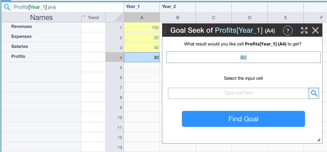The image size is (327, 152).
Task: Click Revenues cell containing 100
Action: tap(142, 27)
